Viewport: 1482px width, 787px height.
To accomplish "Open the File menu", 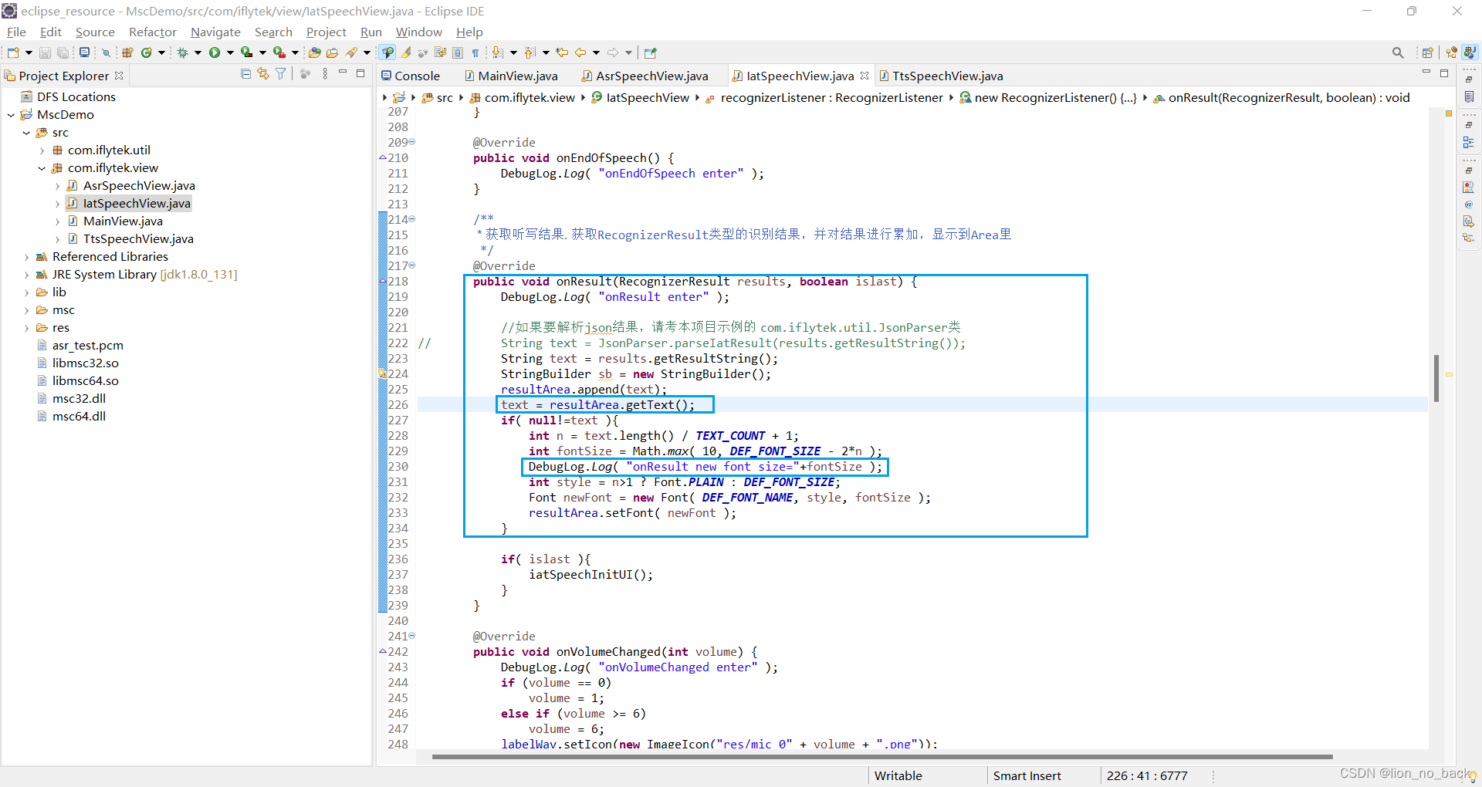I will click(x=16, y=32).
